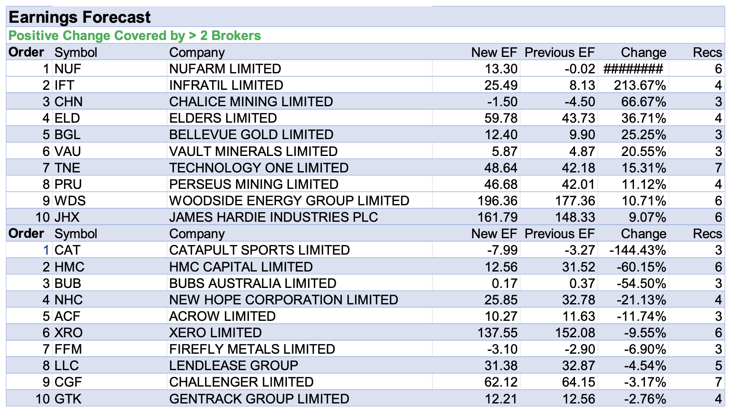The width and height of the screenshot is (734, 414).
Task: Select the TECHNOLOGY ONE LIMITED cell
Action: [259, 168]
